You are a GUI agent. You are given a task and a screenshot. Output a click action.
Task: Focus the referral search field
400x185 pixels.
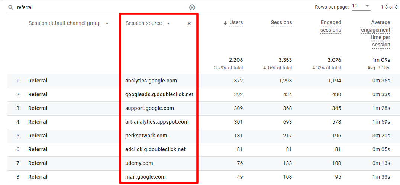pos(102,7)
